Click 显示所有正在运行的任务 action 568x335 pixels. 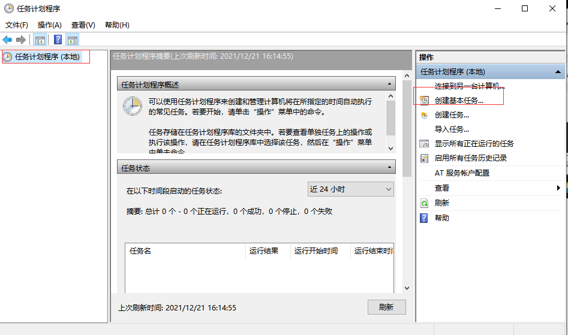474,144
